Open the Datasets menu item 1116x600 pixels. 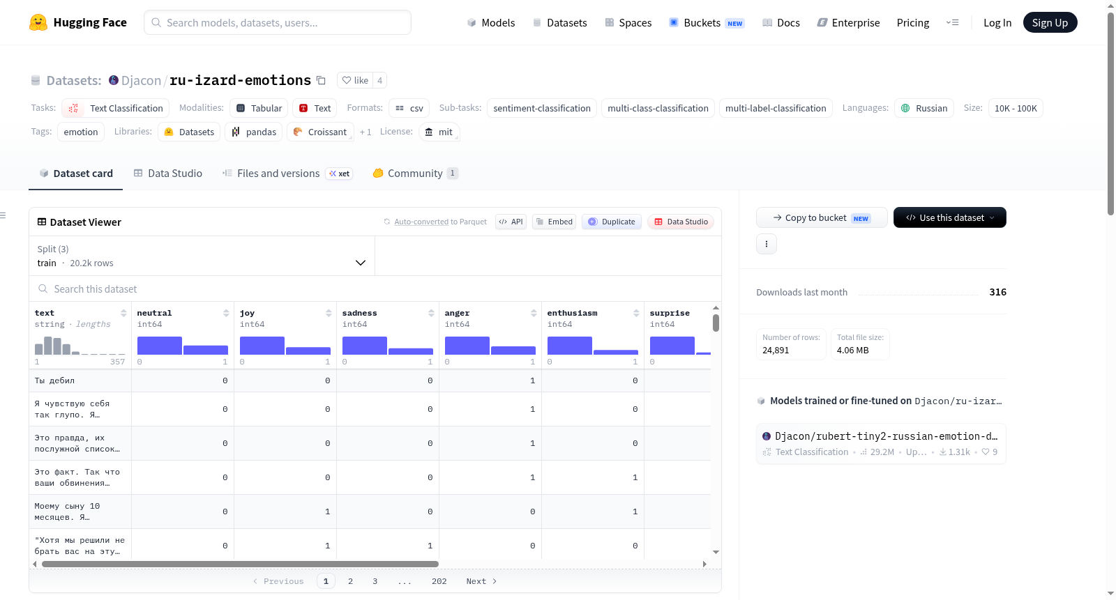pos(560,22)
